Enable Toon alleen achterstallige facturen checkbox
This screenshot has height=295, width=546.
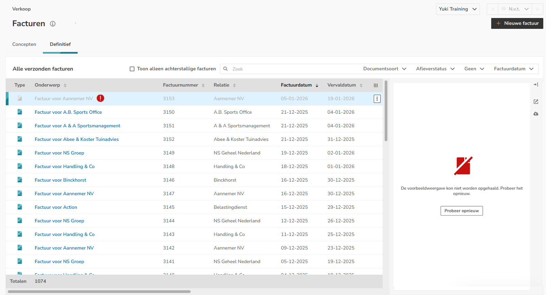tap(132, 69)
